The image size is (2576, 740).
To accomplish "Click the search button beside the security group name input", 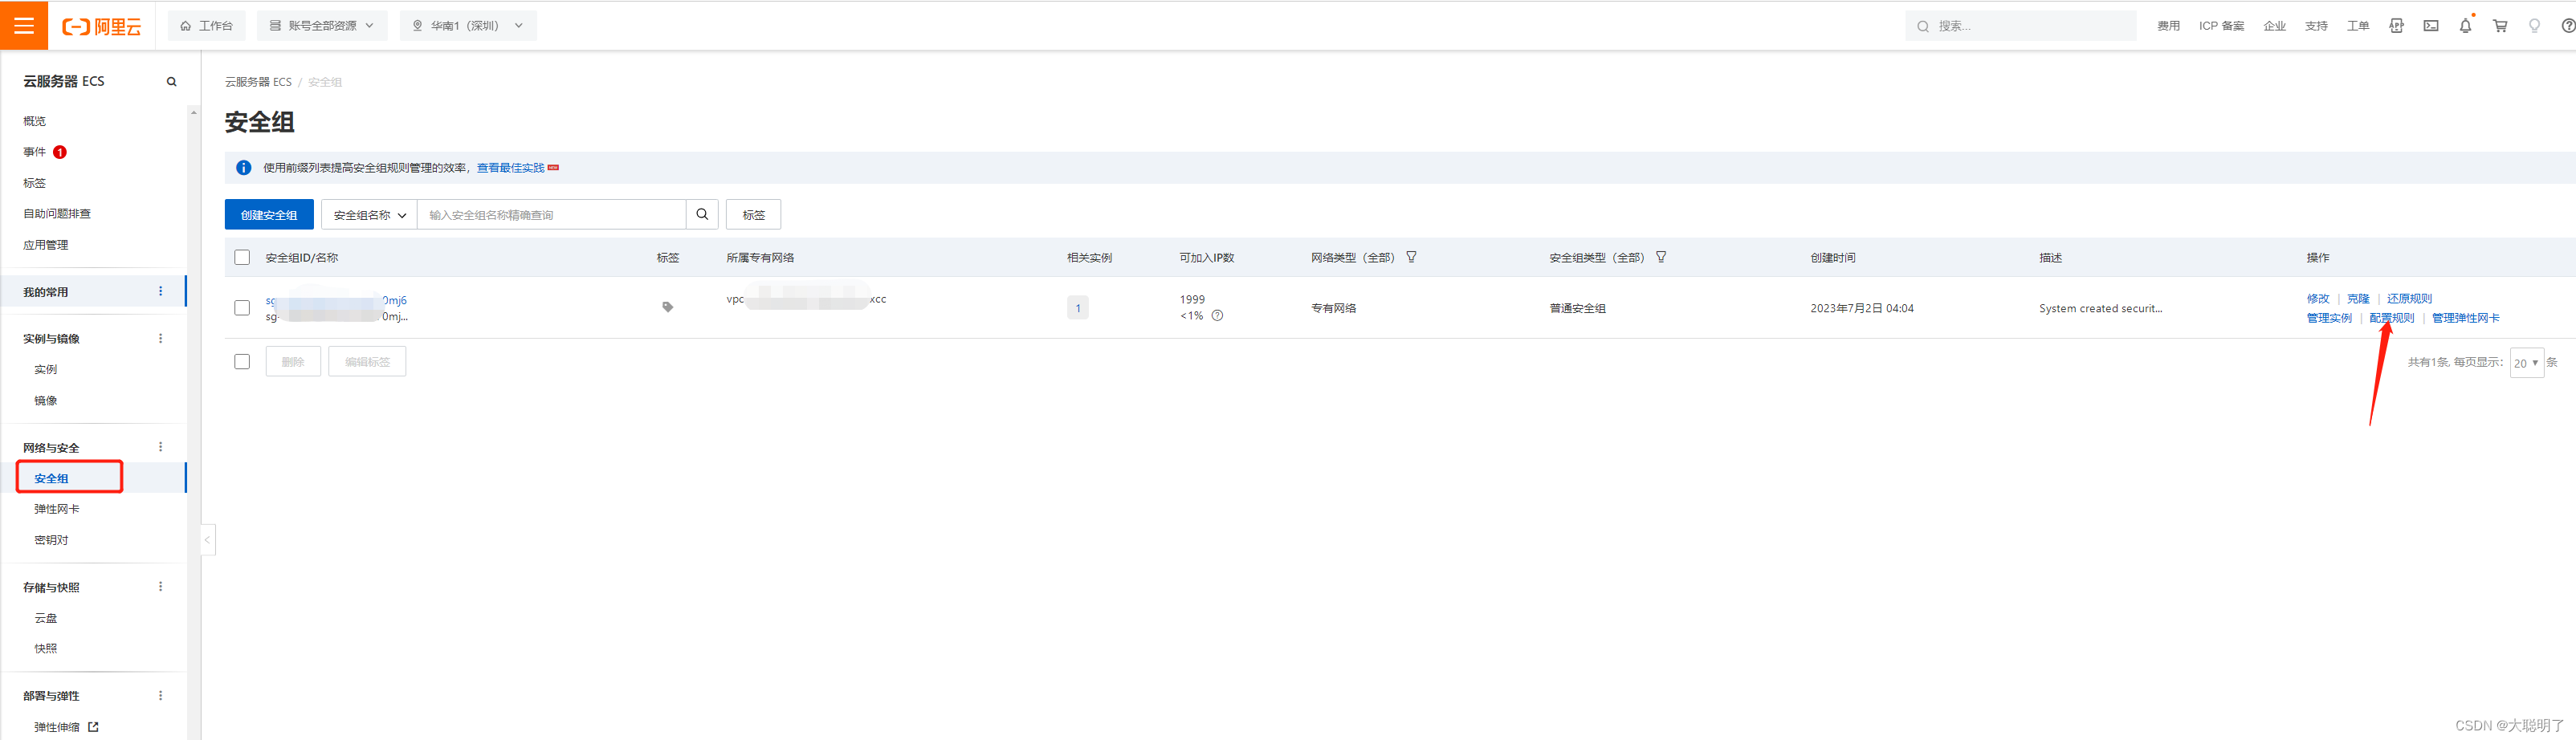I will [702, 214].
